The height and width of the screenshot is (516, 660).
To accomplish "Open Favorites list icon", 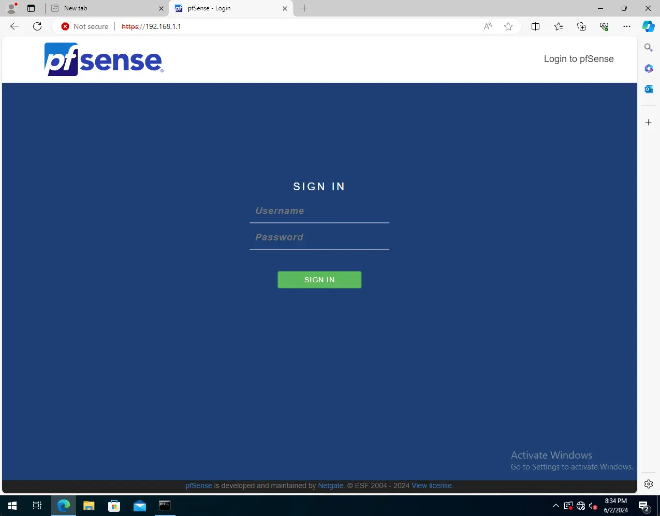I will [559, 26].
